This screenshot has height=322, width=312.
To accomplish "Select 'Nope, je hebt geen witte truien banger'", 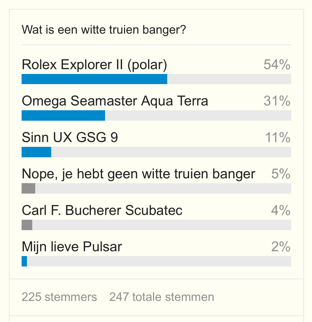I will (x=139, y=174).
